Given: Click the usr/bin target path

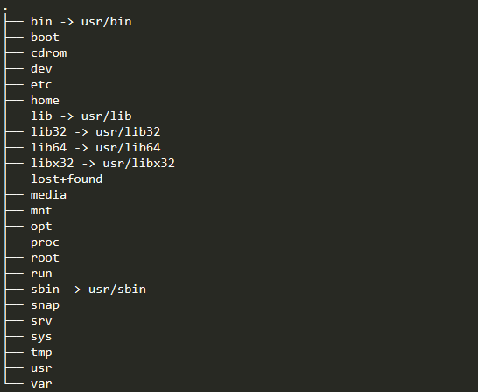Looking at the screenshot, I should 107,22.
